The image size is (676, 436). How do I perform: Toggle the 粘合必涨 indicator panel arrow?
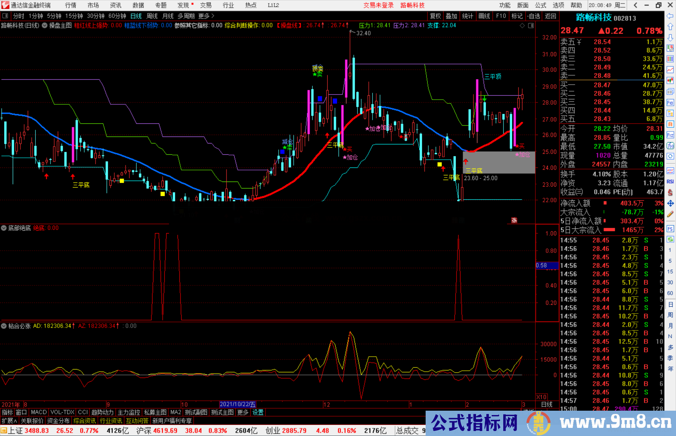tap(4, 326)
